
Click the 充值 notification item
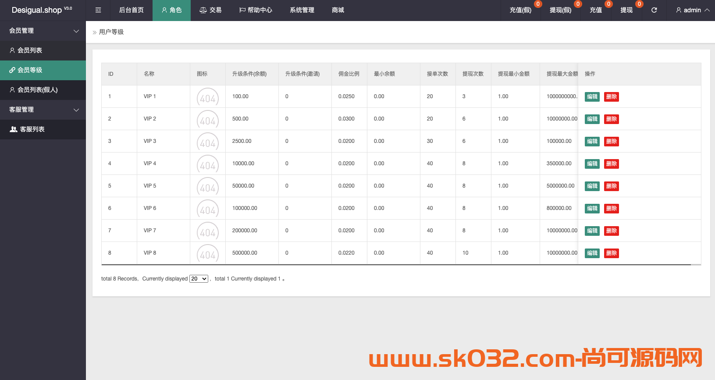[596, 10]
